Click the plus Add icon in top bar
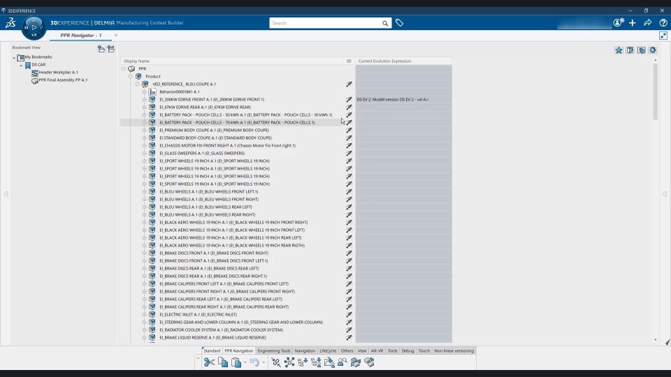The image size is (671, 377). (633, 22)
